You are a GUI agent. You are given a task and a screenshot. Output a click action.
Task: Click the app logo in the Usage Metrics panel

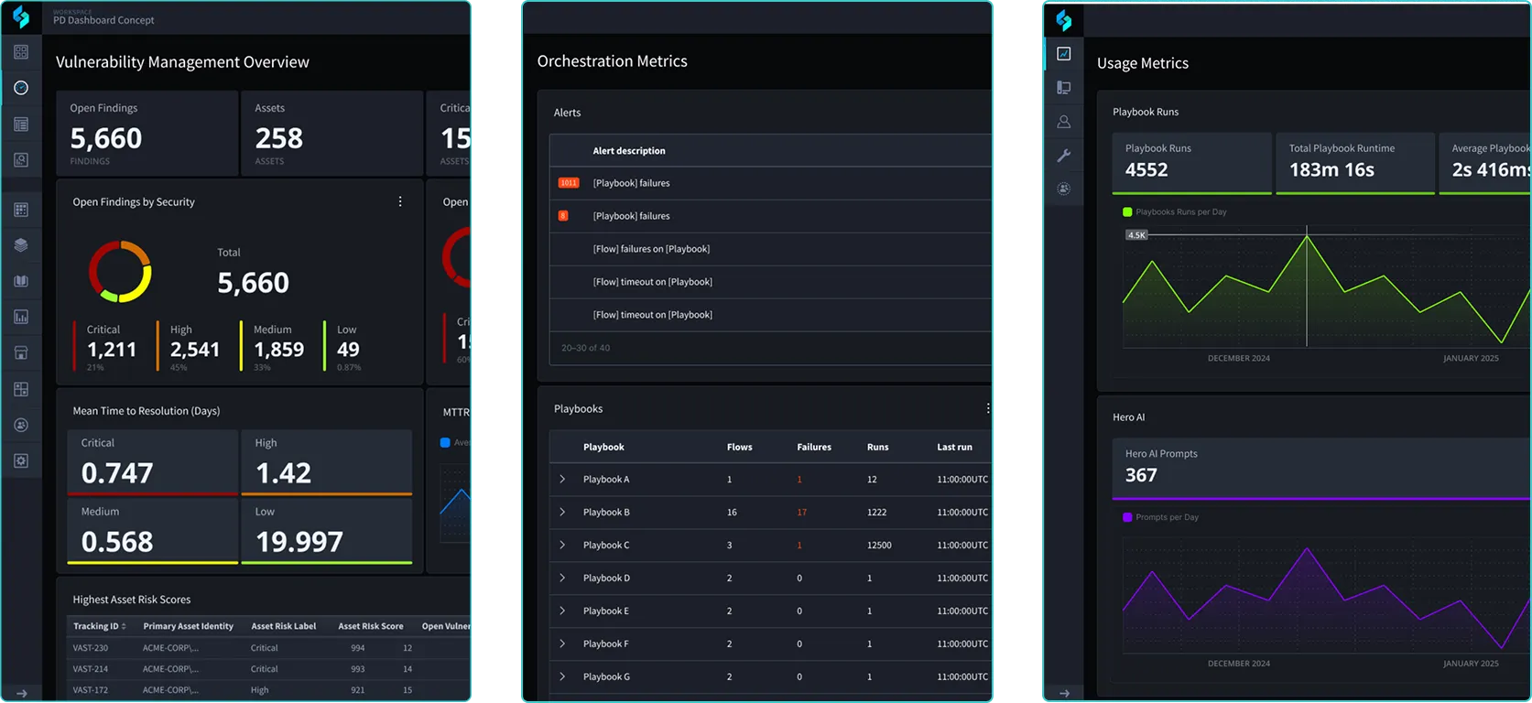1063,19
